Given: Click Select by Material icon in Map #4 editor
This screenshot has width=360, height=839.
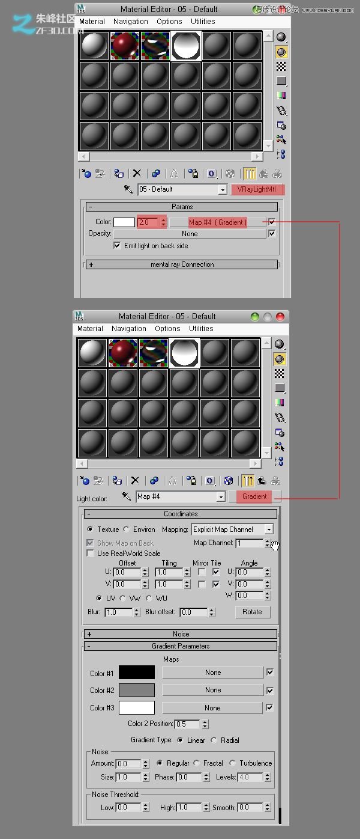Looking at the screenshot, I should (280, 447).
